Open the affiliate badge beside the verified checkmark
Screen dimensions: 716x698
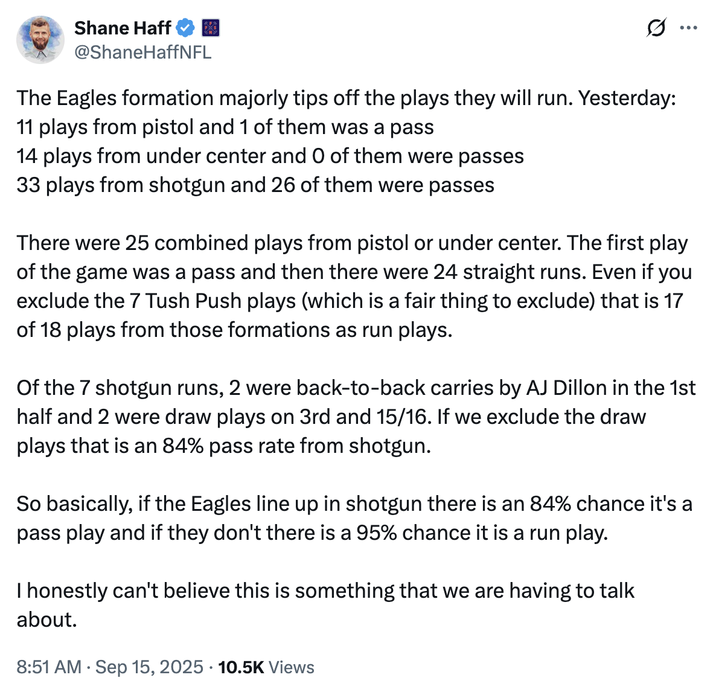point(211,28)
